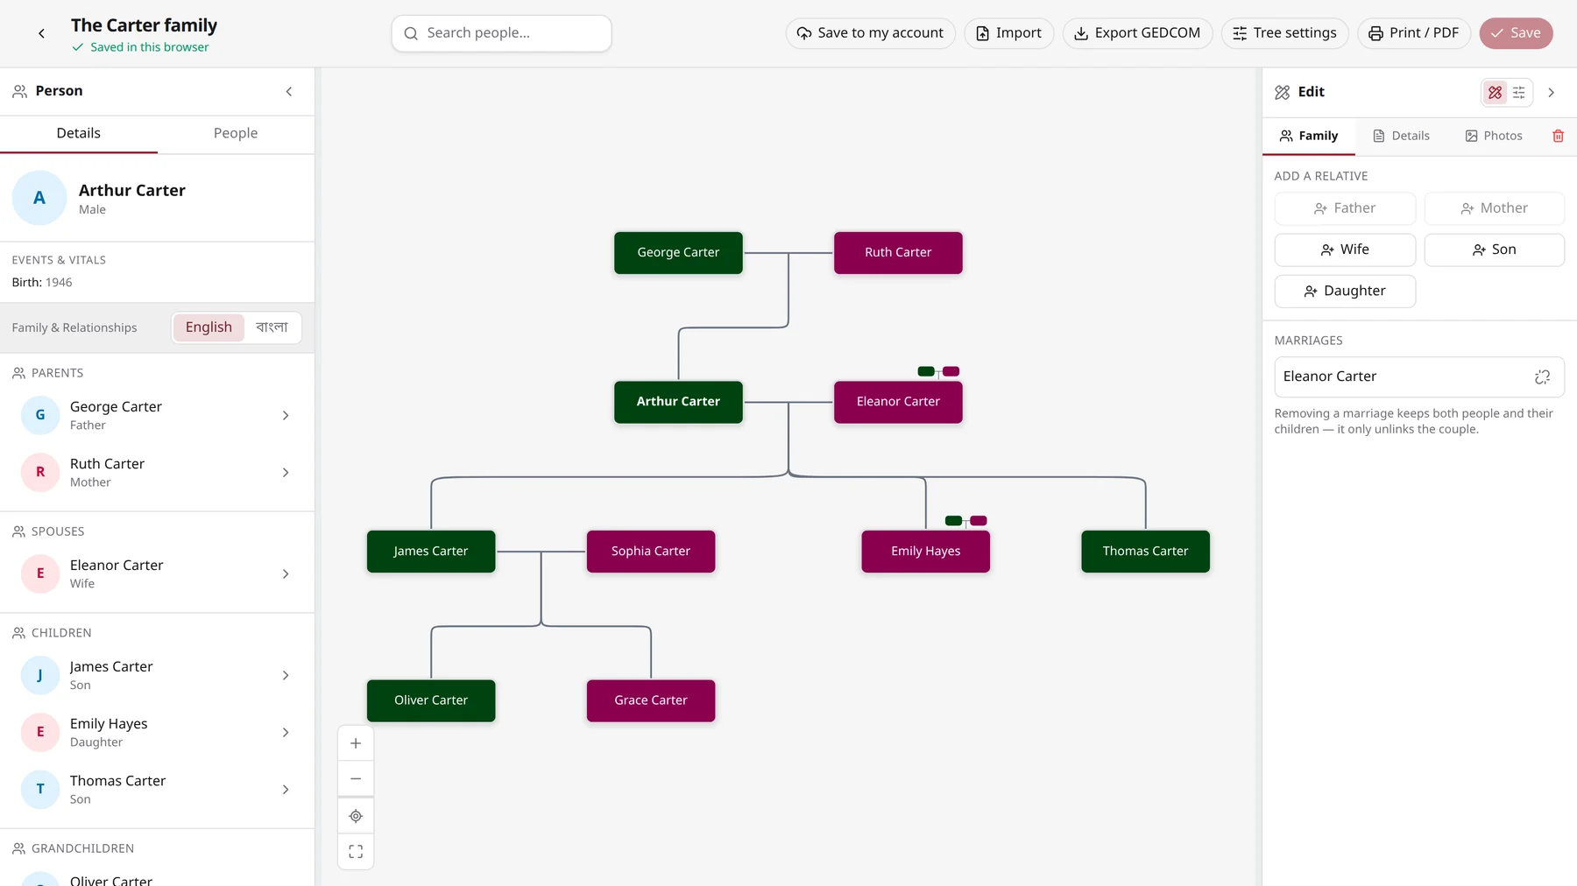Open Details tab in Edit panel

pos(1401,136)
